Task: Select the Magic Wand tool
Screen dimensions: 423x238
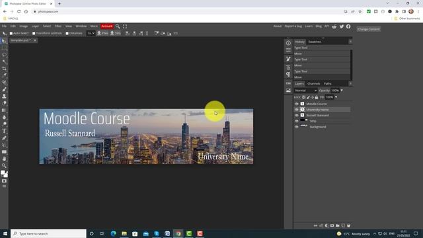Action: pyautogui.click(x=4, y=61)
